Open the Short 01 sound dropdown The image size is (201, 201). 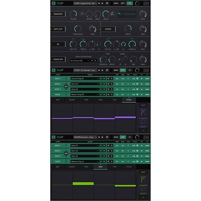click(84, 146)
